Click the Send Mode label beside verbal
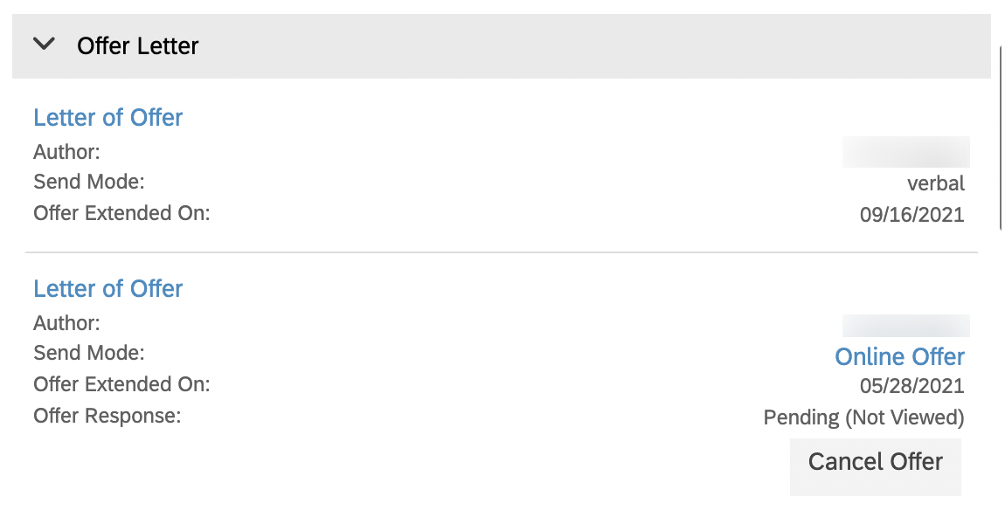 [89, 182]
